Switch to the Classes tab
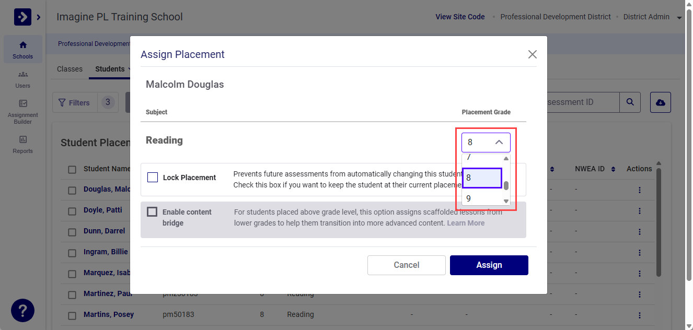Viewport: 693px width, 330px height. (70, 69)
